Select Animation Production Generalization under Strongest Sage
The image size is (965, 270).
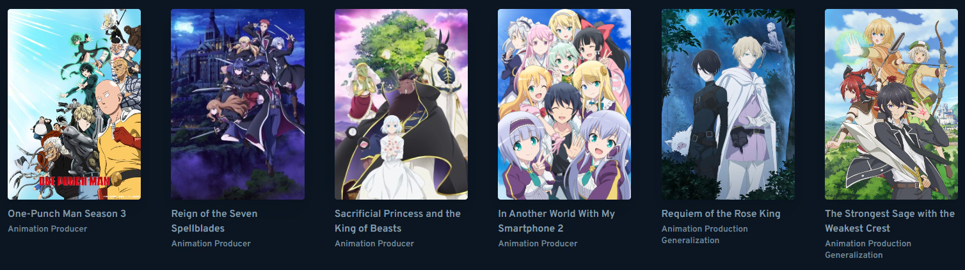tap(868, 250)
